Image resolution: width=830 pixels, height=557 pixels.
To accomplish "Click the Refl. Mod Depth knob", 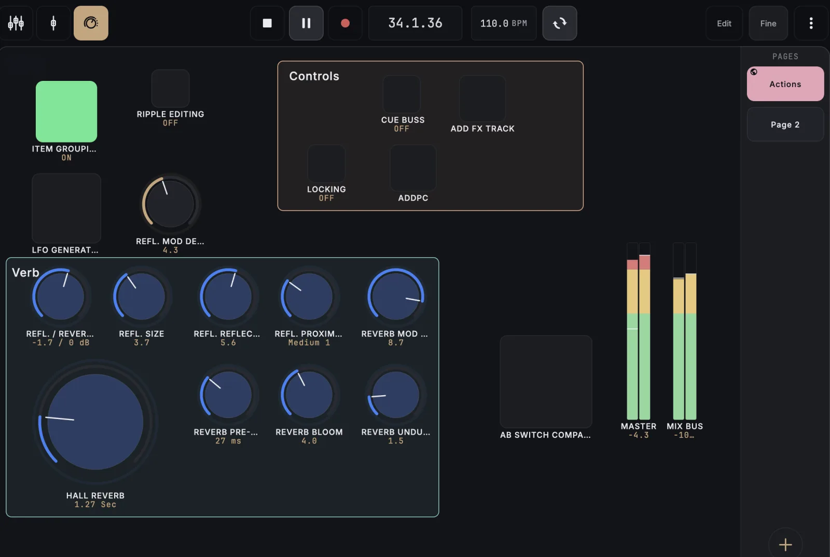I will point(170,203).
